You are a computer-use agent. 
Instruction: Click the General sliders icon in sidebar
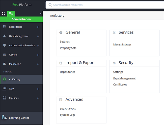point(4,55)
